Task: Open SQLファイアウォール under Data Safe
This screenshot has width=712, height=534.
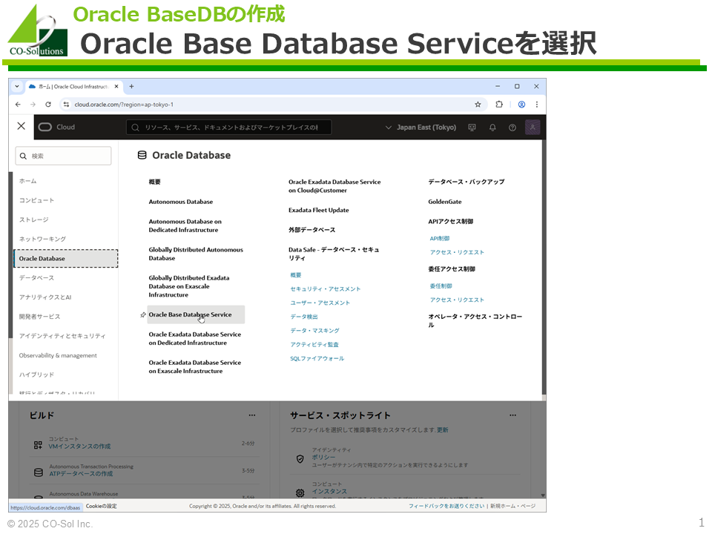Action: point(317,358)
